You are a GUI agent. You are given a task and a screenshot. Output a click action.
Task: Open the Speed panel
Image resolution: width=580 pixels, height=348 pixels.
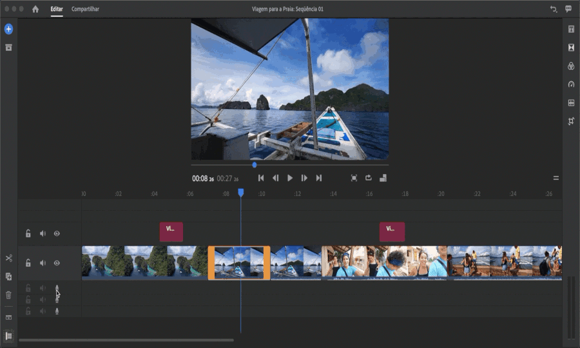point(571,84)
